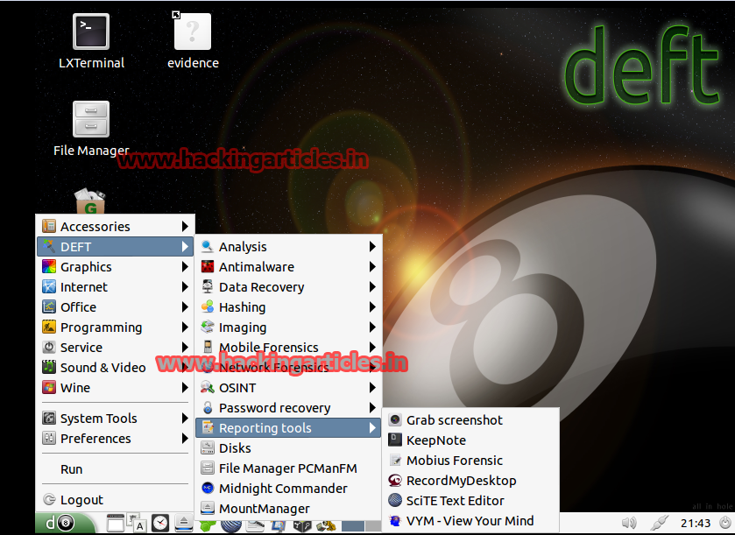Click the eject drive taskbar icon
735x535 pixels.
(x=183, y=523)
